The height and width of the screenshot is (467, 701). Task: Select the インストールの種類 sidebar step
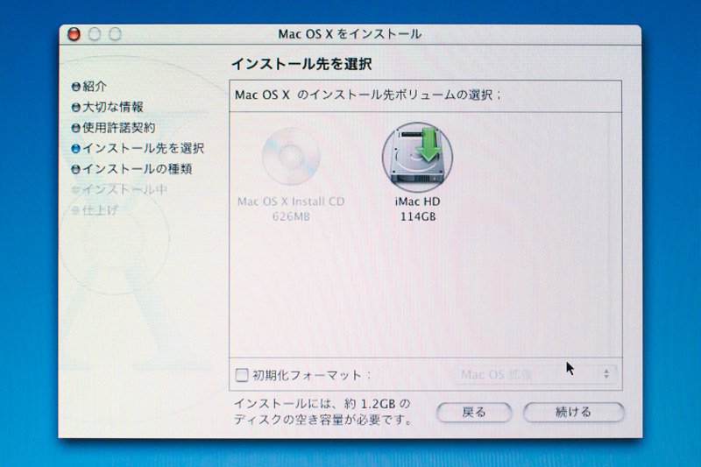tap(132, 168)
